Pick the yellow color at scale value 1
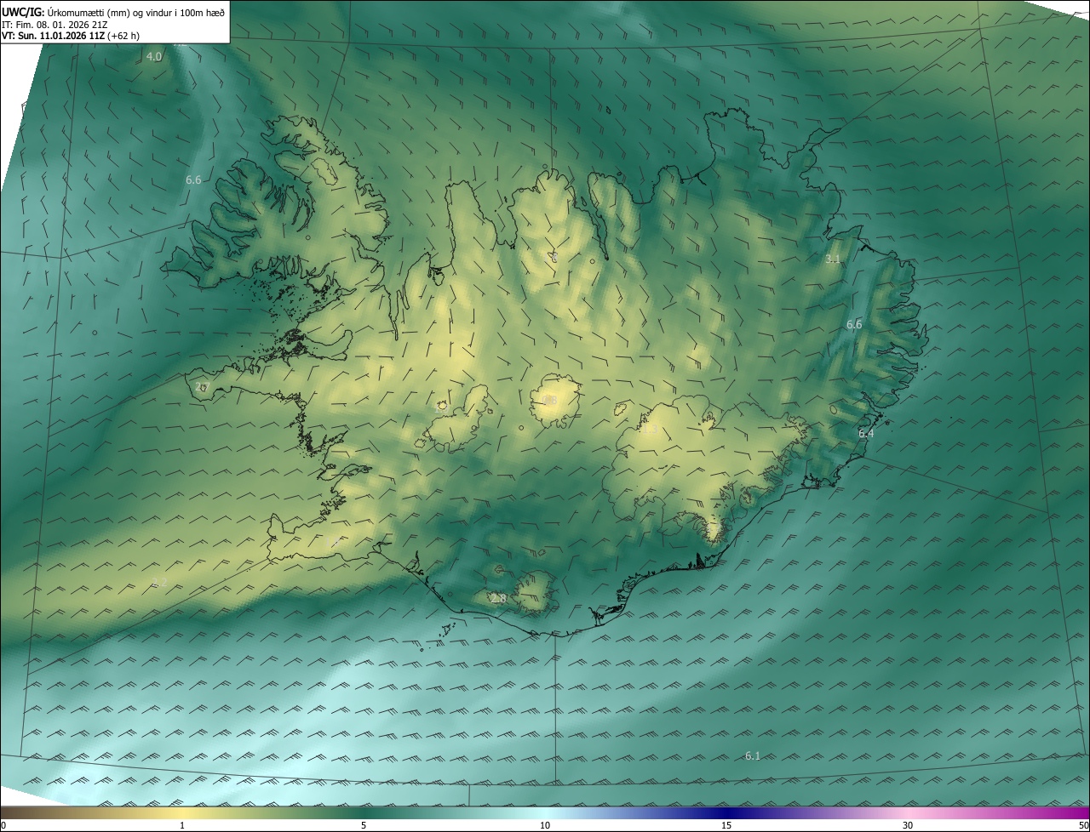This screenshot has height=832, width=1090. (182, 812)
